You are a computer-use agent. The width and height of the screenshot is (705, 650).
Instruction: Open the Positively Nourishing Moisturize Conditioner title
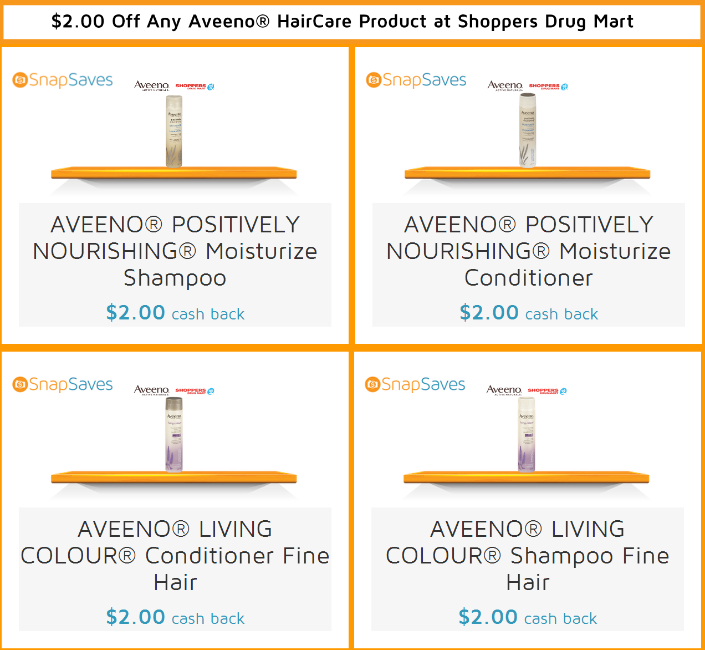pos(529,251)
